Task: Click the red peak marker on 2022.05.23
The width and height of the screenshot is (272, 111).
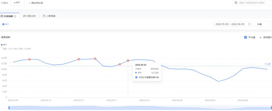Action: (x=128, y=61)
